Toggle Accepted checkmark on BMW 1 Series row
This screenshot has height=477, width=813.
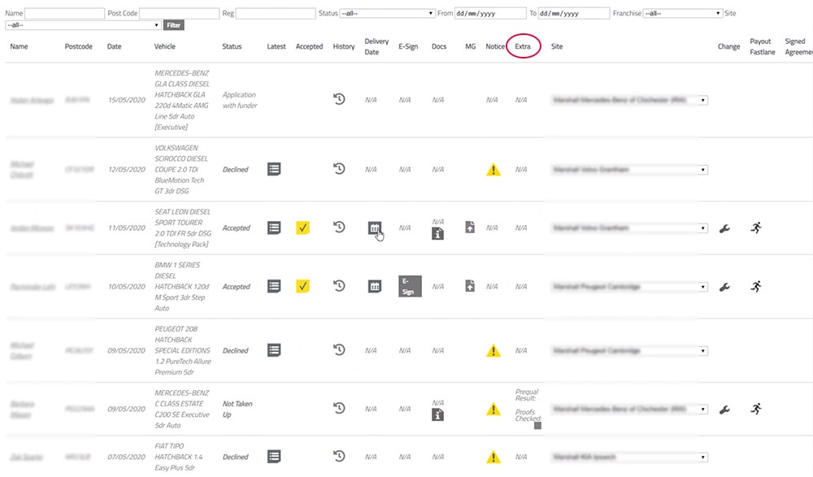[x=302, y=286]
